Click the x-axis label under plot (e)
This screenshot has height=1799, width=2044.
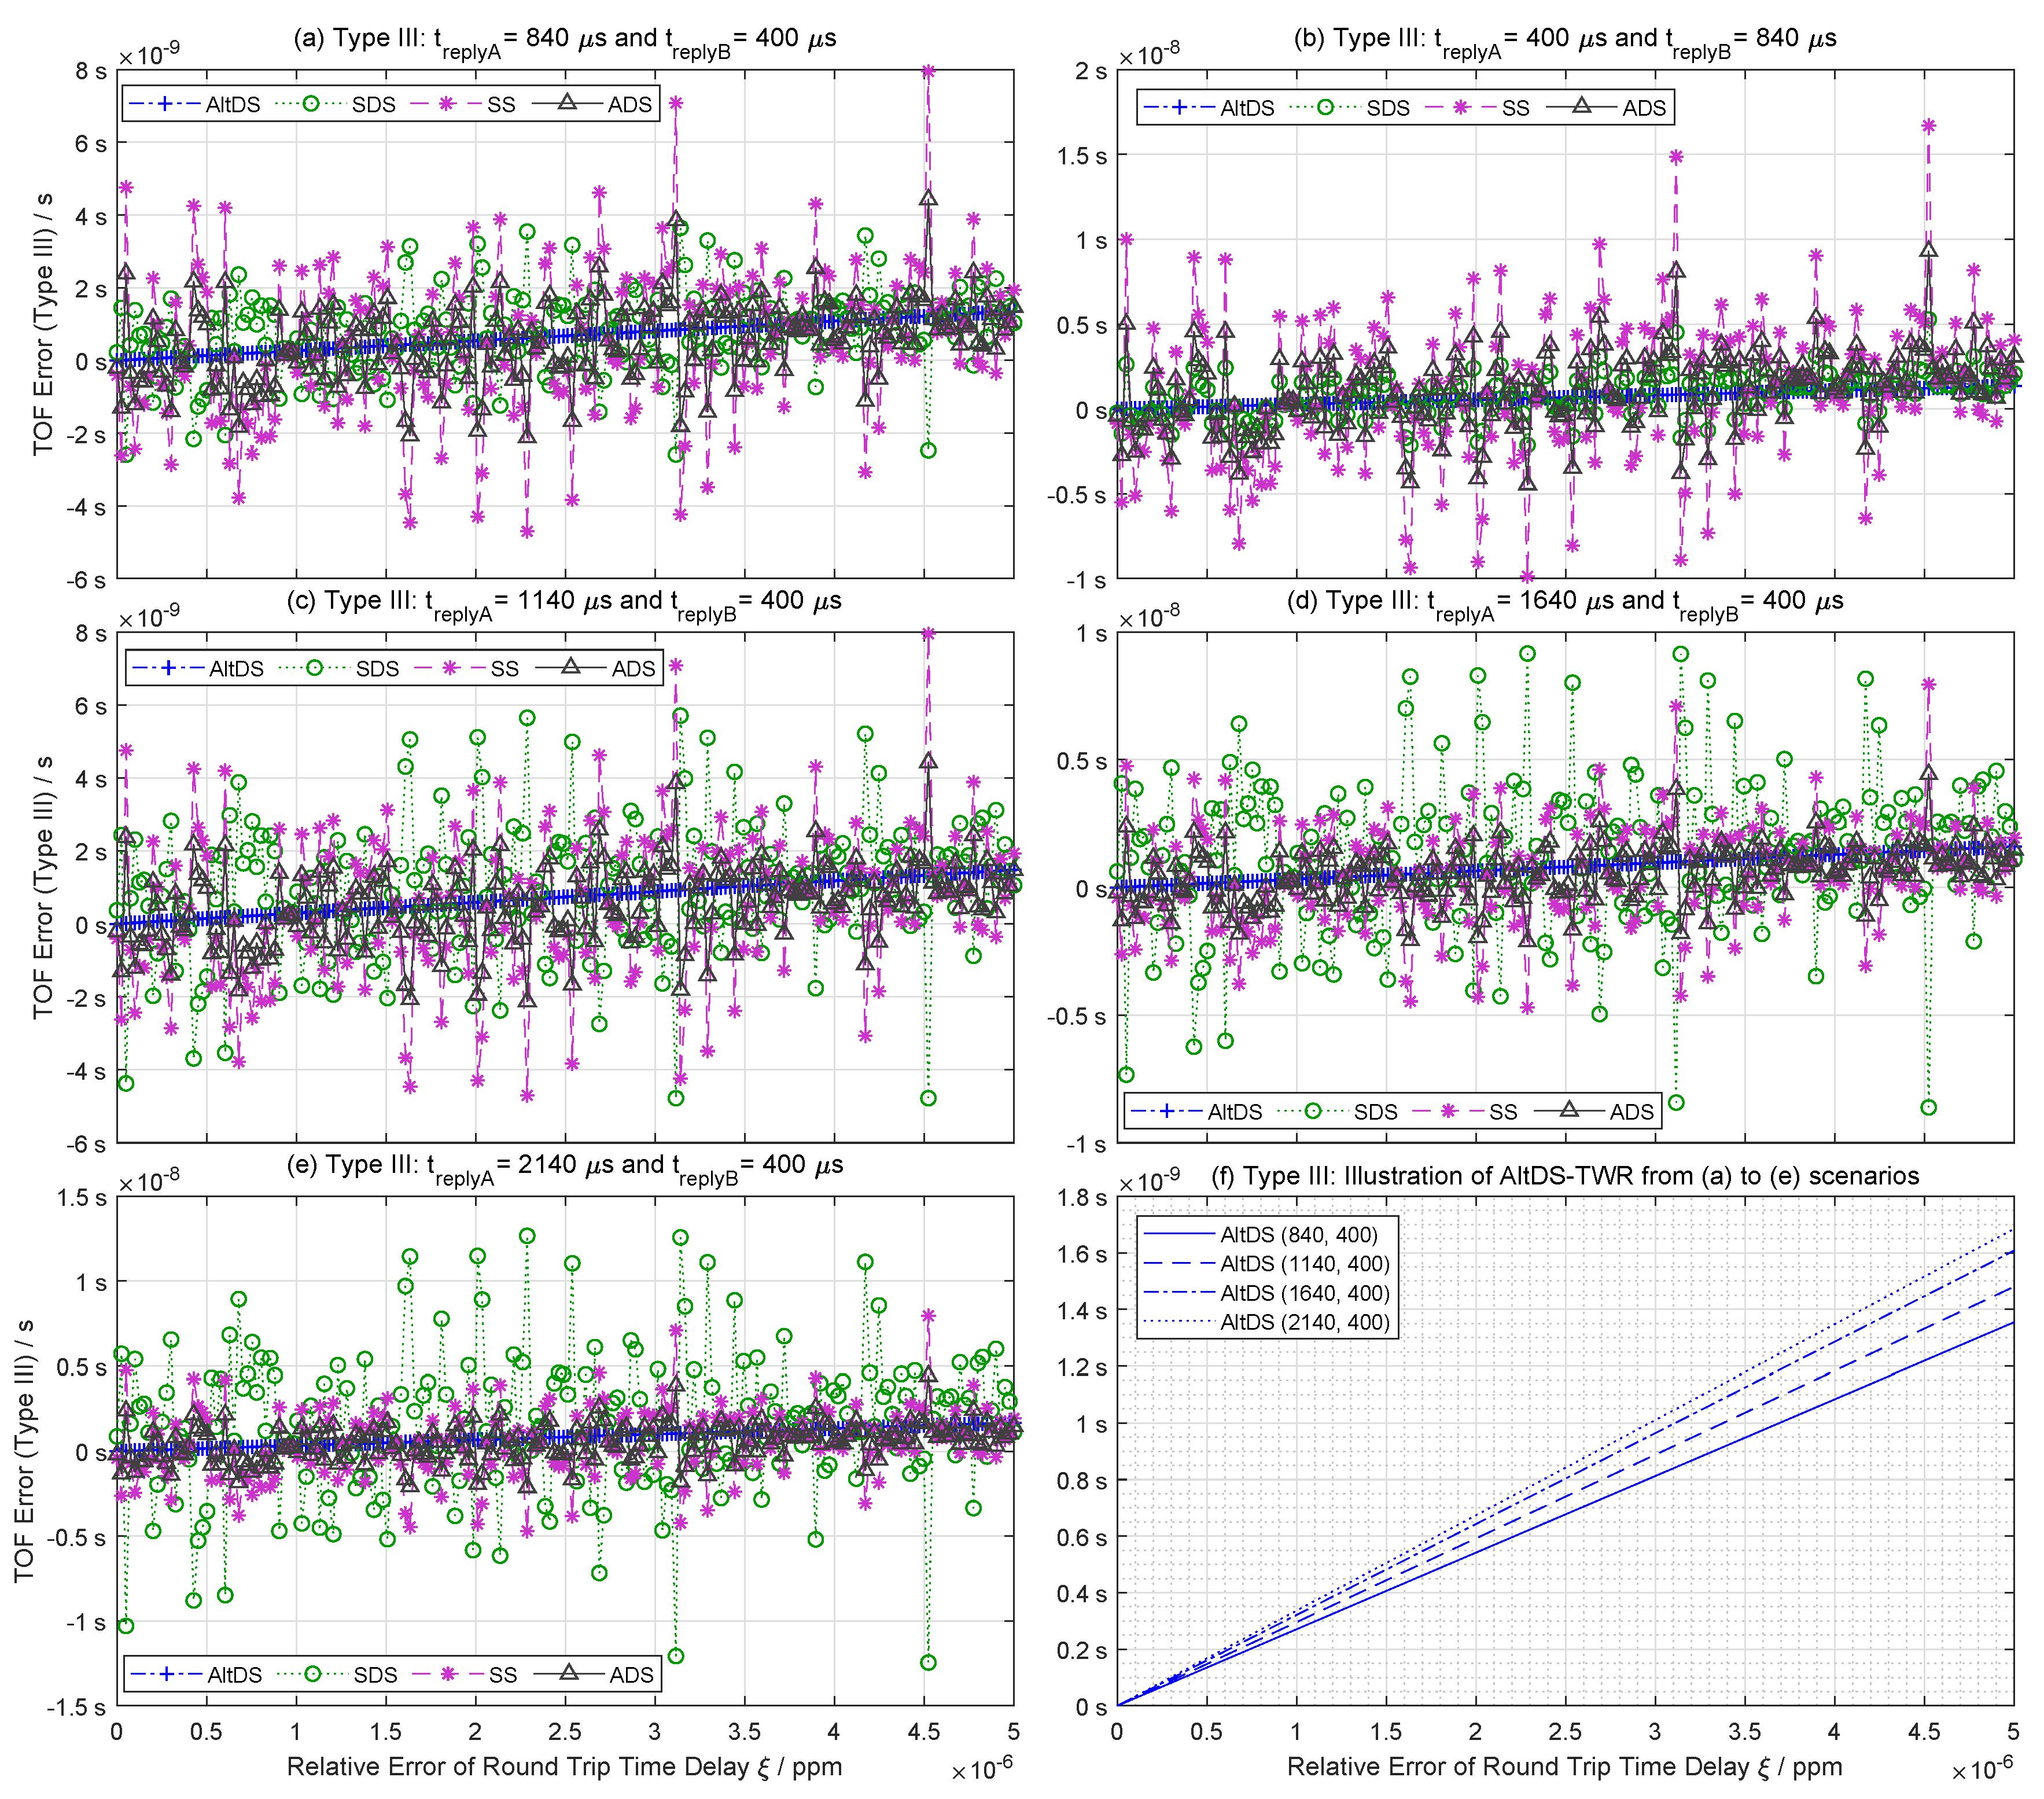tap(565, 1767)
